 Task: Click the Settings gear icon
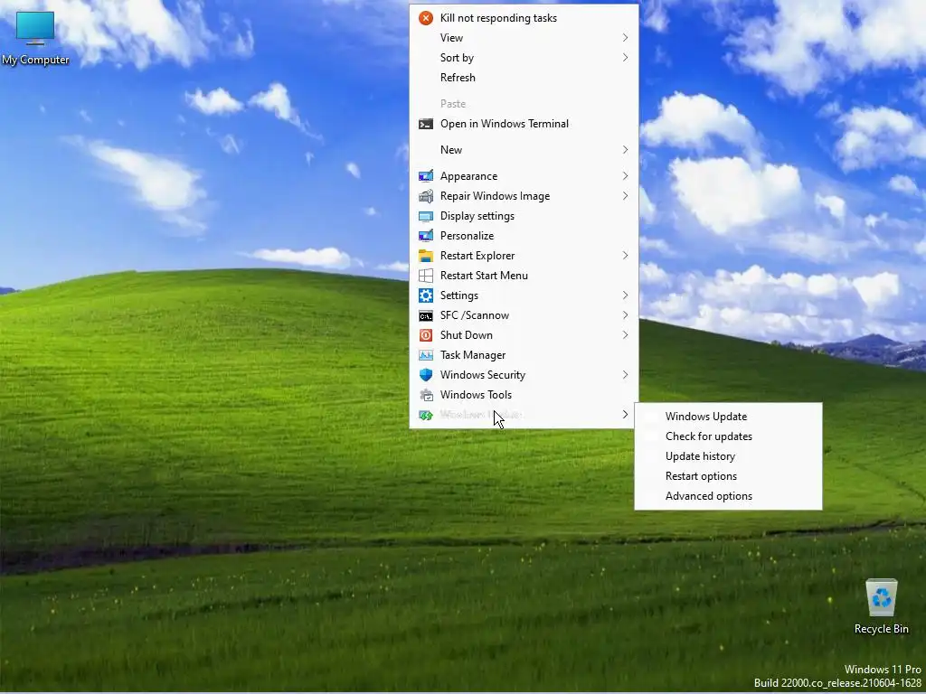click(426, 295)
